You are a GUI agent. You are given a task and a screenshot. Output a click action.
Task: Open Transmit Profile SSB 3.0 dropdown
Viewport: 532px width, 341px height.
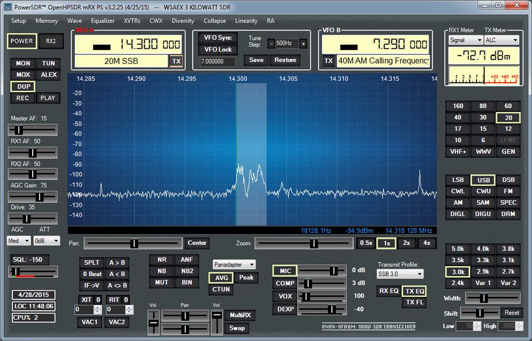pyautogui.click(x=400, y=274)
